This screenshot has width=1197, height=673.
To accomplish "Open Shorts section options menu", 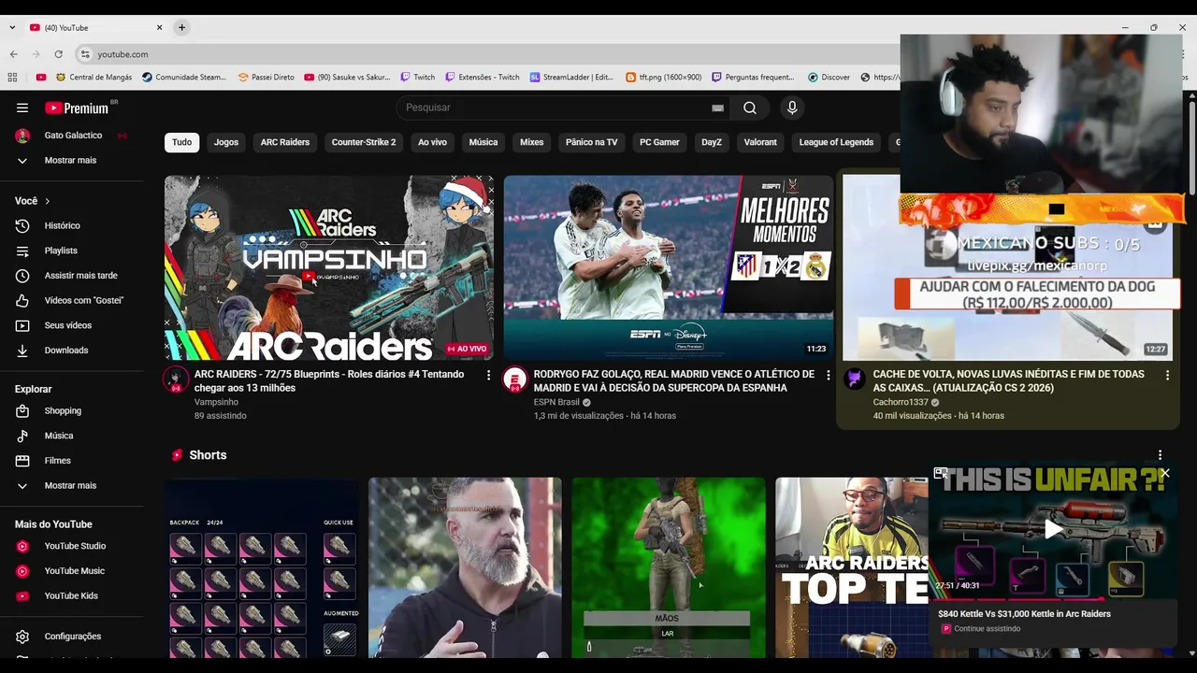I will 1160,455.
